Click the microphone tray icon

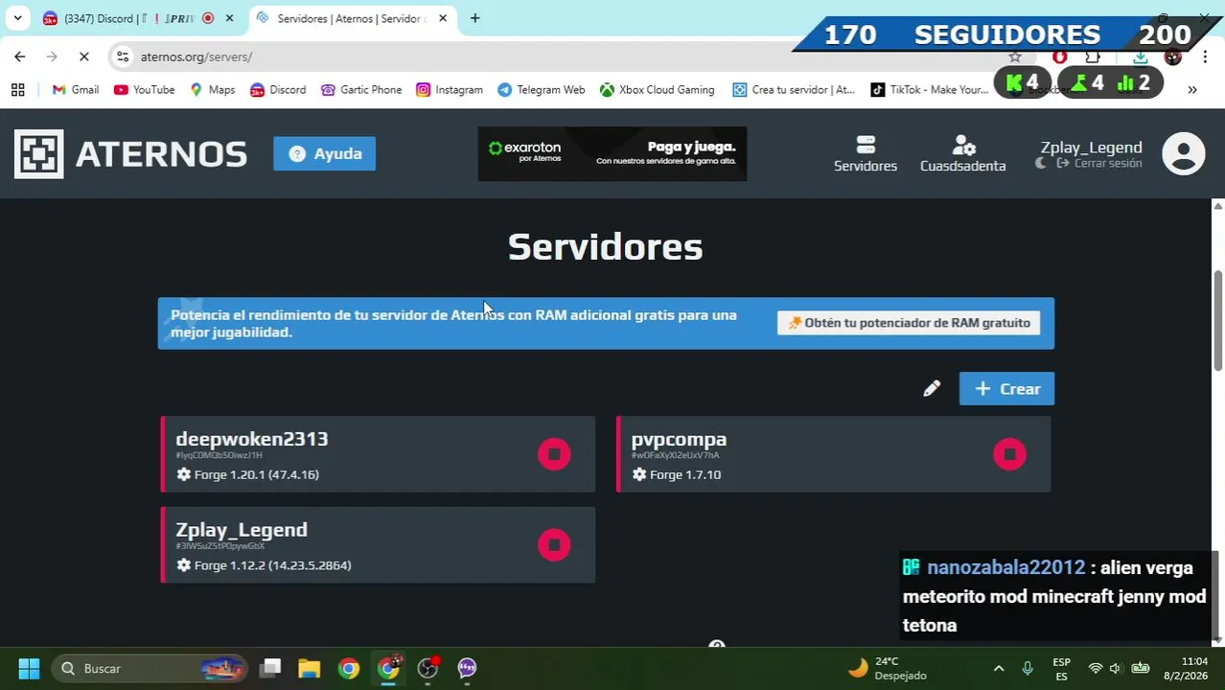pos(1028,668)
